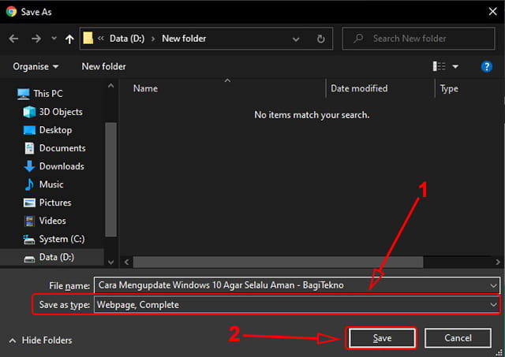Open Downloads in the sidebar
Screen dimensions: 505x357
click(62, 166)
